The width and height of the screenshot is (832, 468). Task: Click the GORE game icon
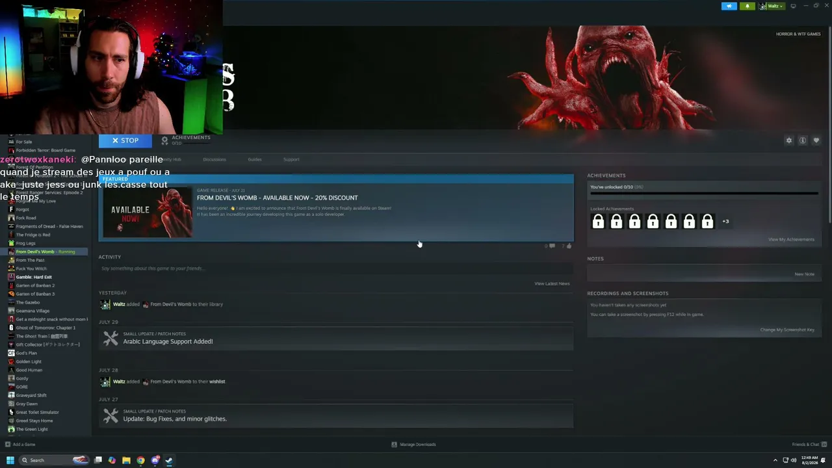point(11,387)
